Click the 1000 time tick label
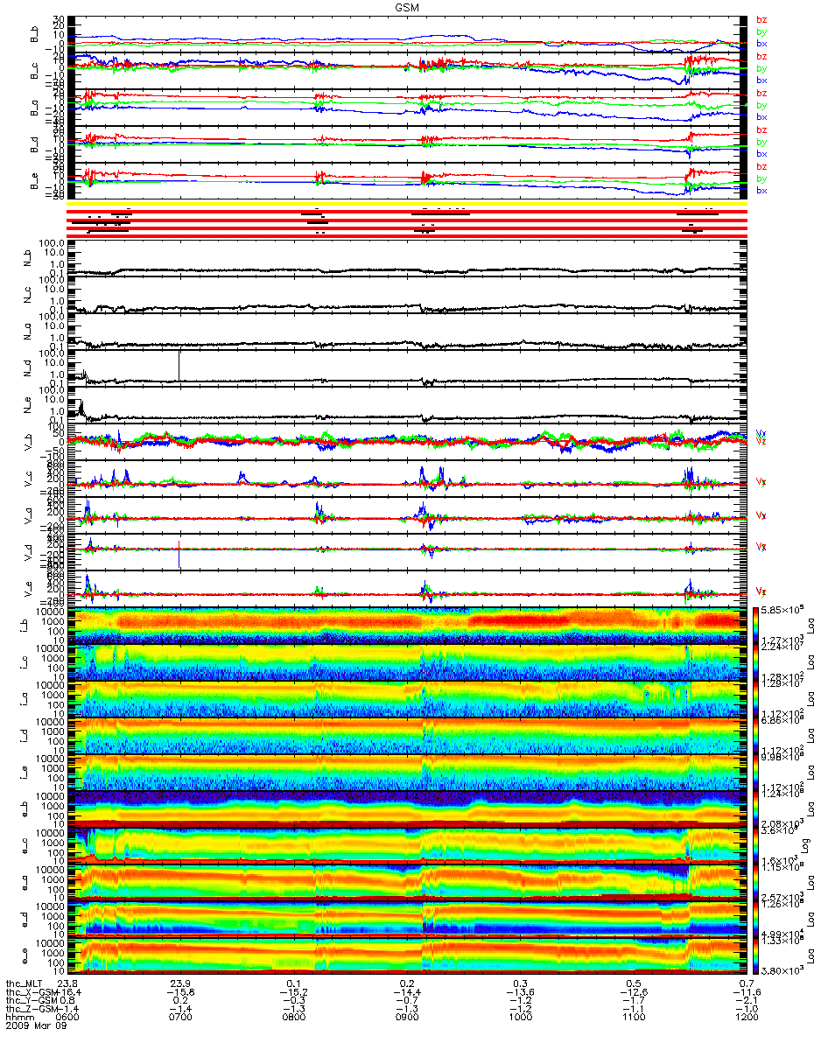Viewport: 814px width, 1050px height. pos(520,1018)
